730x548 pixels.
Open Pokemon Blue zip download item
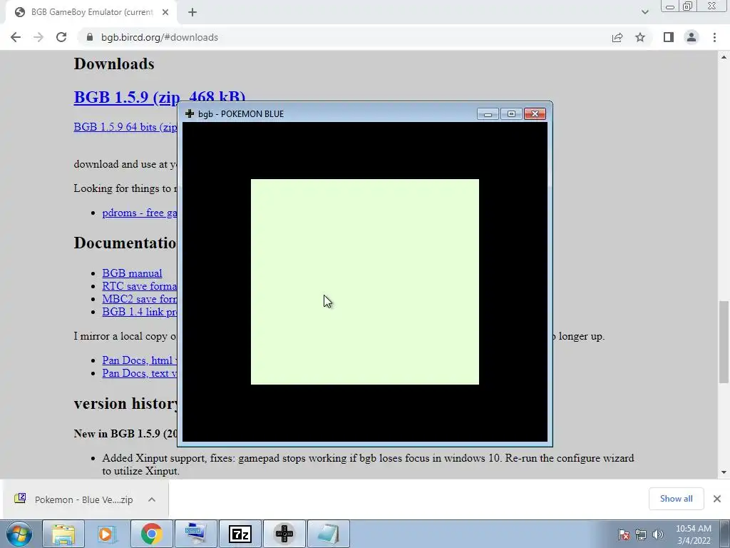click(x=73, y=499)
